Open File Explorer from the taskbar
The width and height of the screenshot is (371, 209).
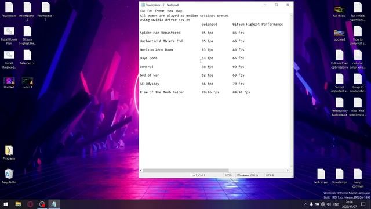18,204
